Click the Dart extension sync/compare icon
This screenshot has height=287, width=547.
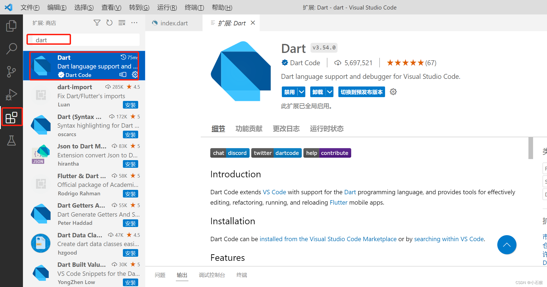(x=123, y=74)
